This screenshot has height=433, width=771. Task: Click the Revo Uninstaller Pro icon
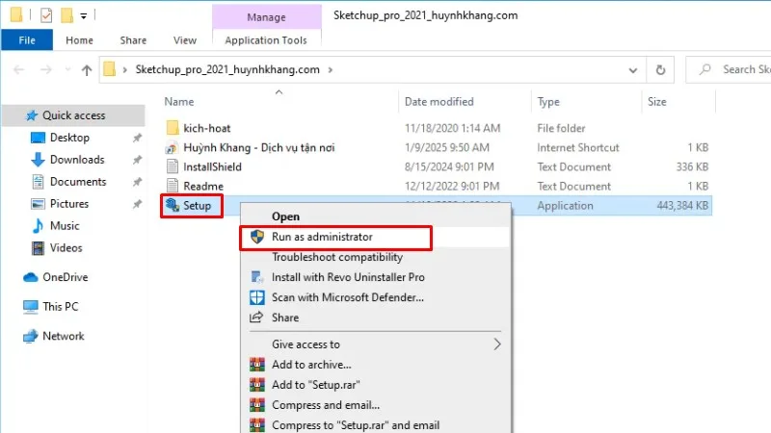(x=257, y=277)
